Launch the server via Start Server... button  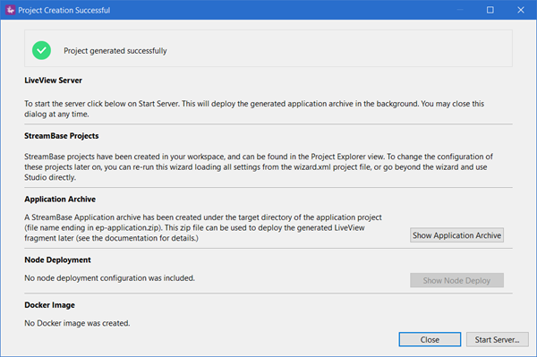pos(497,339)
